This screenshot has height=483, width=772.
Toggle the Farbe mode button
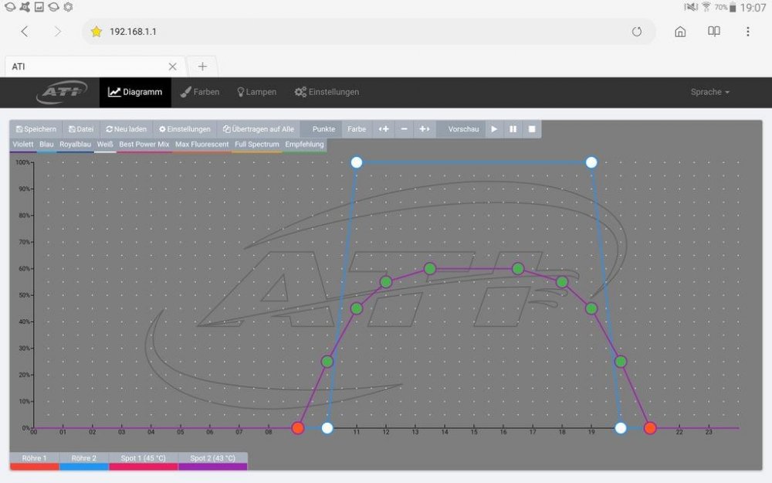pyautogui.click(x=357, y=129)
